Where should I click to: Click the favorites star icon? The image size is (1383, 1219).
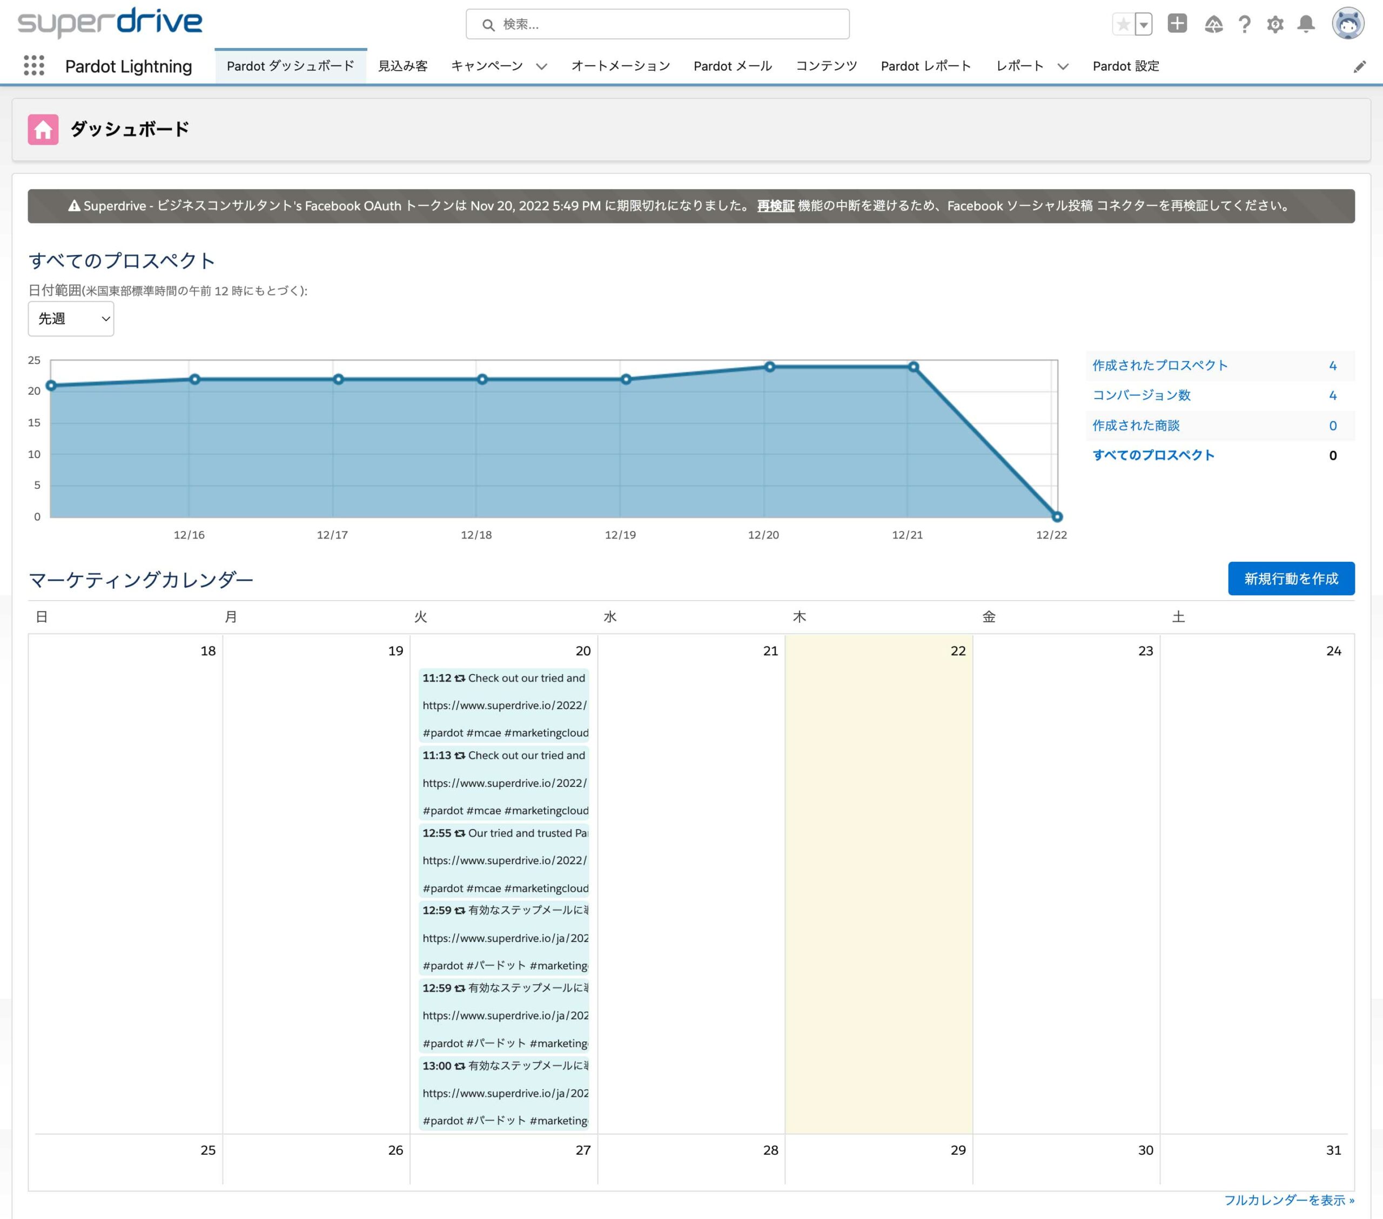point(1123,24)
